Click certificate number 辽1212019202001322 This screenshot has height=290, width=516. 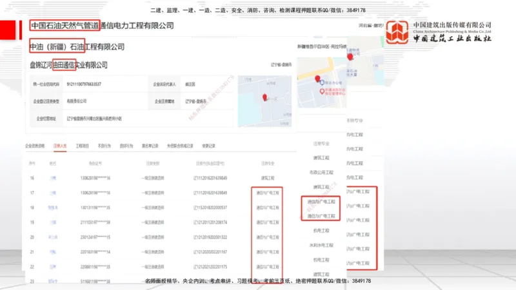coord(210,237)
